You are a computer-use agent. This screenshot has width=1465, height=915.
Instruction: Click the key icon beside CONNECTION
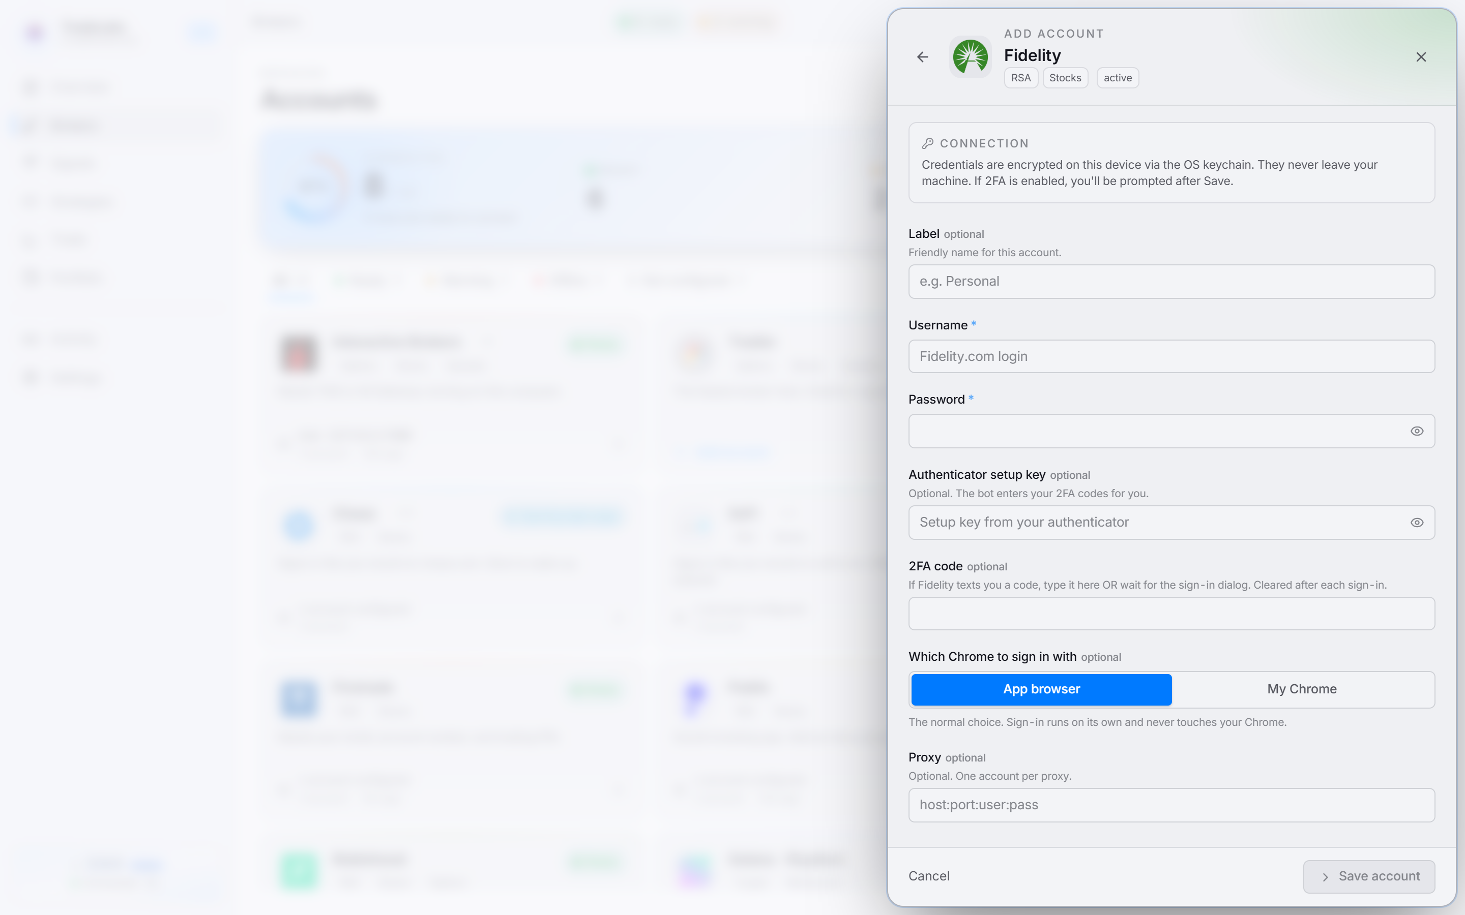tap(927, 143)
